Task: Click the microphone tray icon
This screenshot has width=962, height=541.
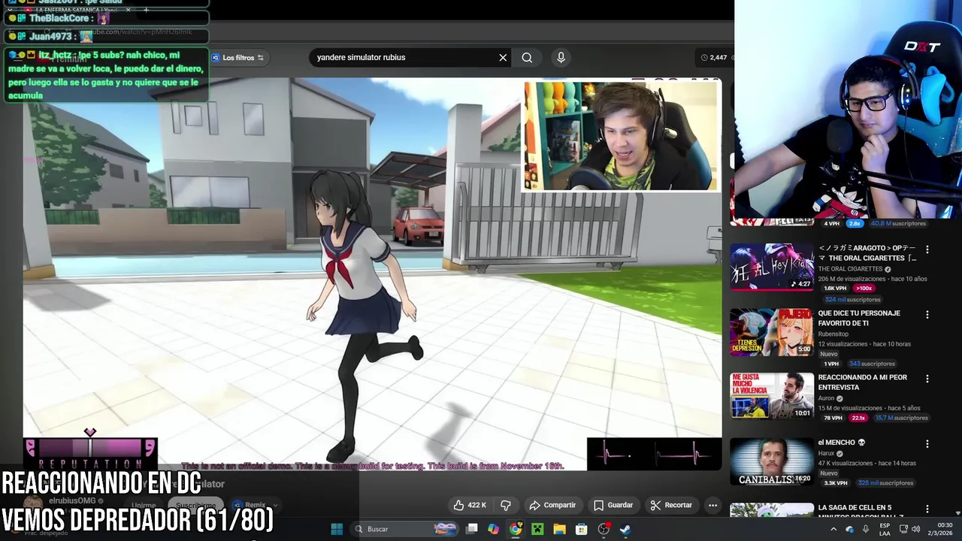Action: click(x=866, y=529)
